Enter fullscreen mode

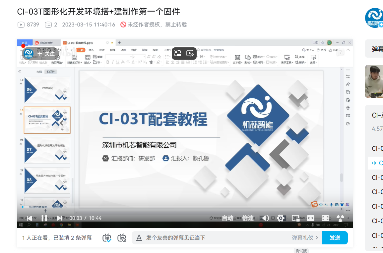(x=326, y=218)
